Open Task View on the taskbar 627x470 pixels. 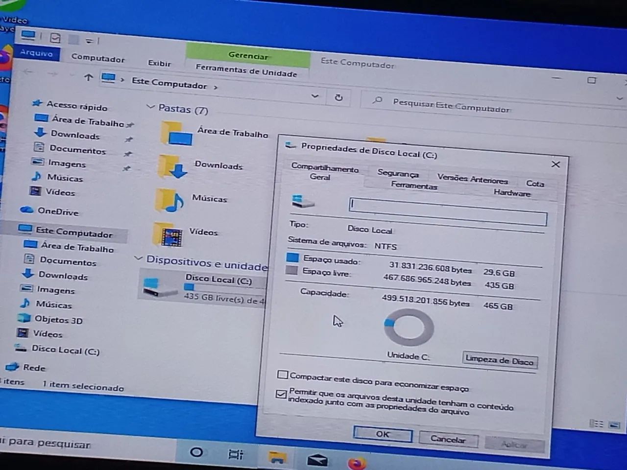[236, 454]
